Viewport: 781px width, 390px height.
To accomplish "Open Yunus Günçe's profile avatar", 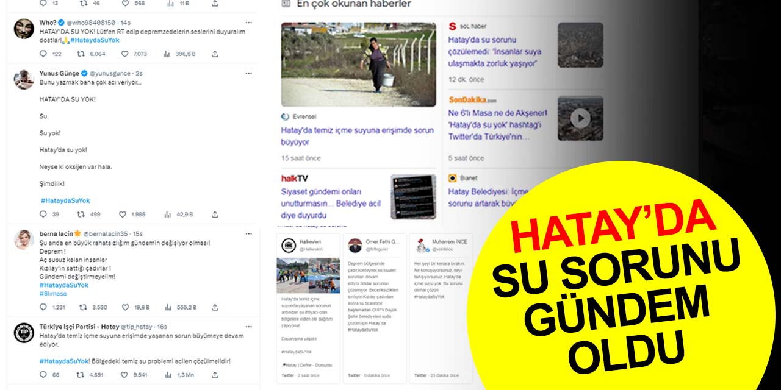I will click(x=24, y=79).
